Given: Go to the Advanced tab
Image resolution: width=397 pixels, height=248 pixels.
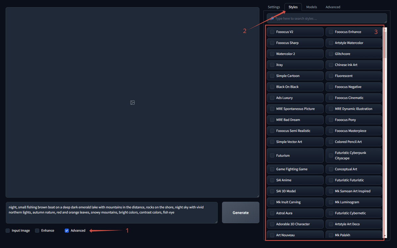Looking at the screenshot, I should [x=332, y=7].
